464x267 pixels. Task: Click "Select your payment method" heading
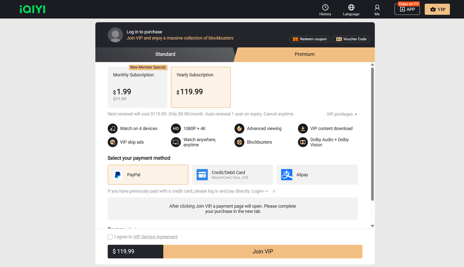pos(139,158)
